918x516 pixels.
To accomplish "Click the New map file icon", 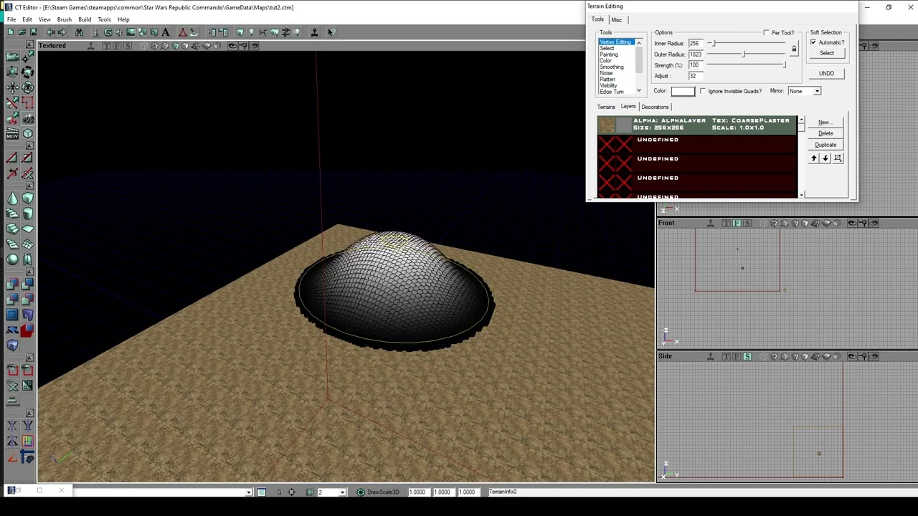I will pos(11,32).
